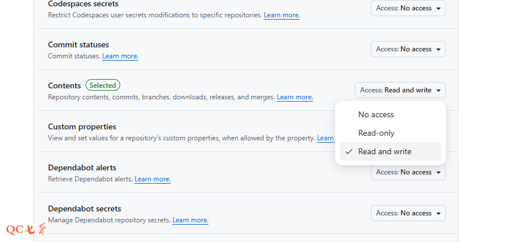
Task: Open Learn more for Dependabot secrets
Action: pyautogui.click(x=190, y=220)
